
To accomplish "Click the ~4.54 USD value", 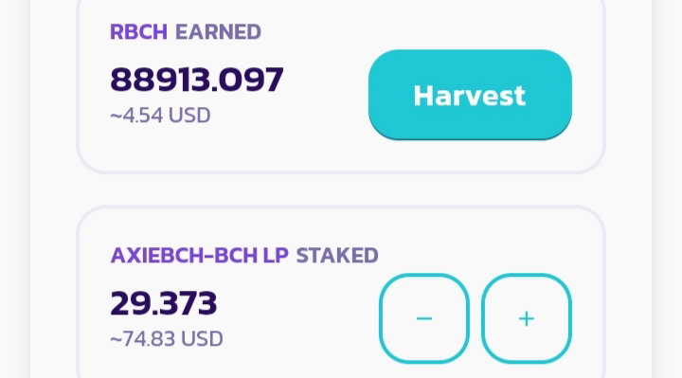I will coord(160,116).
